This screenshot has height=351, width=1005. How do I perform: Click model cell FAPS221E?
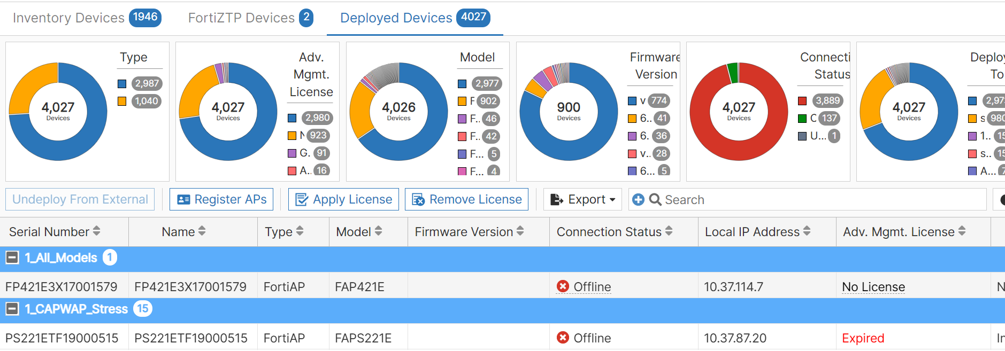(x=363, y=338)
